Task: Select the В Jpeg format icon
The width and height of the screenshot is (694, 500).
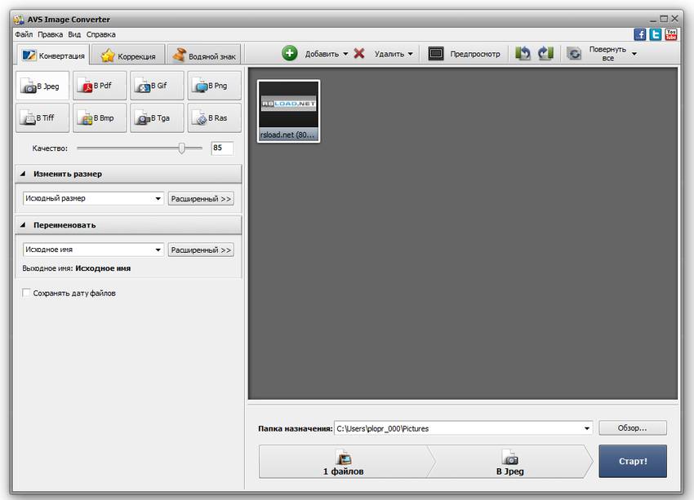Action: coord(42,85)
